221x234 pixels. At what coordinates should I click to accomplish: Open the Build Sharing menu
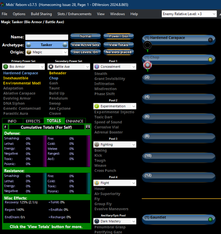(x=41, y=14)
